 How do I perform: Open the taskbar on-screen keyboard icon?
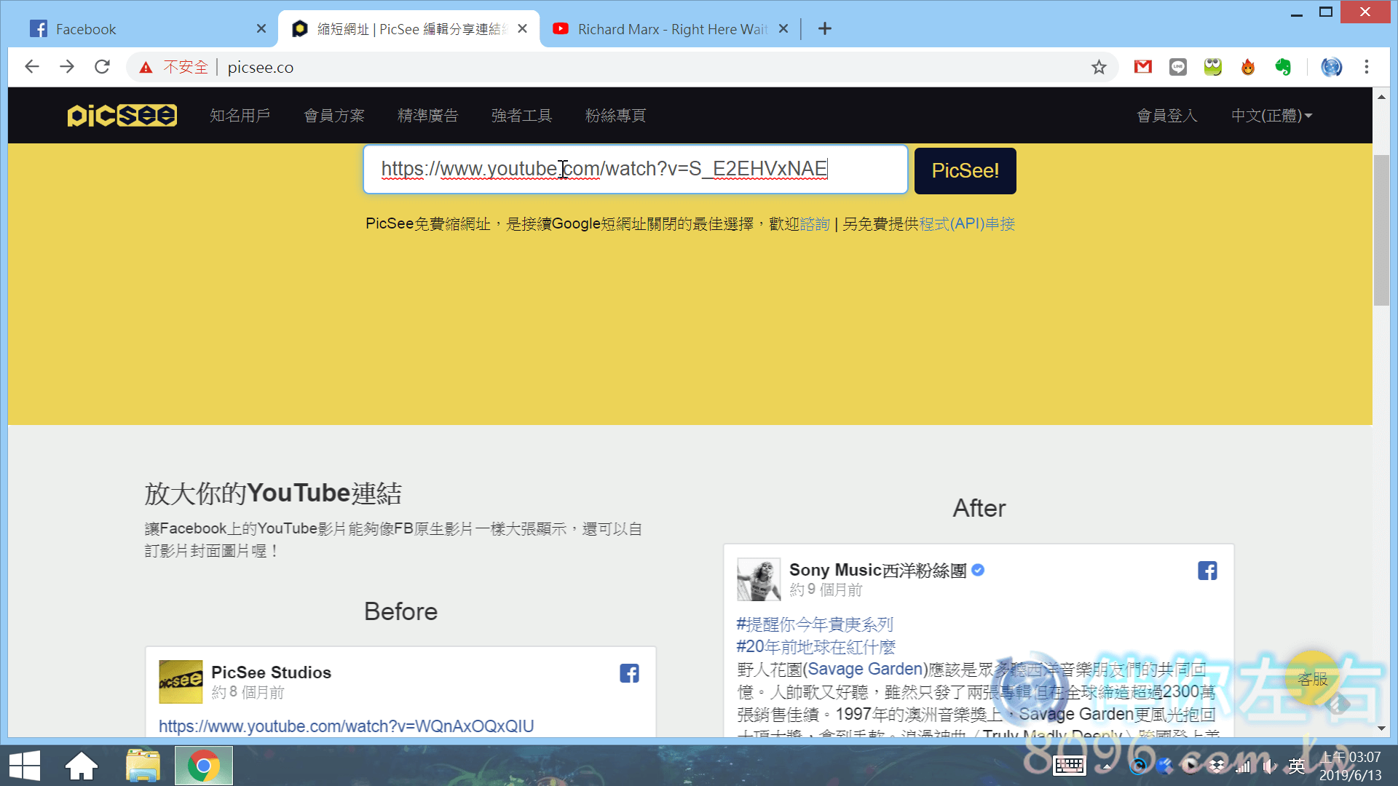pos(1069,766)
